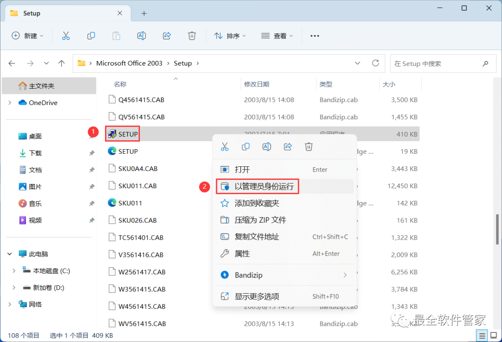Delete via the context menu trash icon

point(309,147)
